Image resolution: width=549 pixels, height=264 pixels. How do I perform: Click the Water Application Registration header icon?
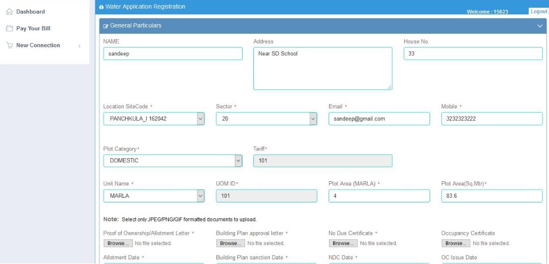coord(101,7)
